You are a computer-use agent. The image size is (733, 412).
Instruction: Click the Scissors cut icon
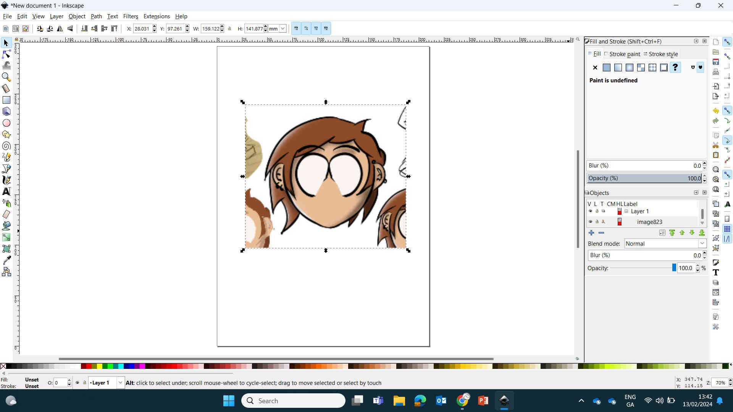pos(716,145)
